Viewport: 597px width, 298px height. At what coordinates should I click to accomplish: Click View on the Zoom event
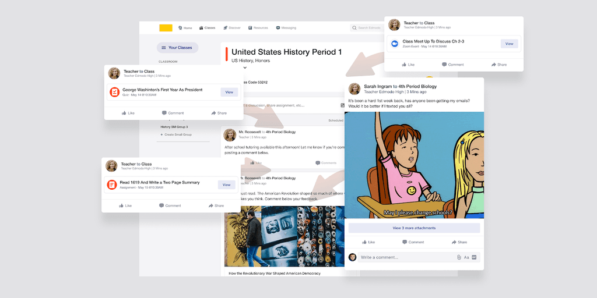tap(510, 44)
